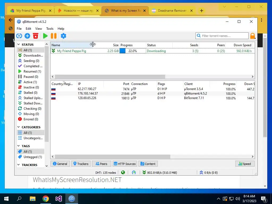This screenshot has width=272, height=204.
Task: Click the orange Pause icon
Action: pos(54,36)
